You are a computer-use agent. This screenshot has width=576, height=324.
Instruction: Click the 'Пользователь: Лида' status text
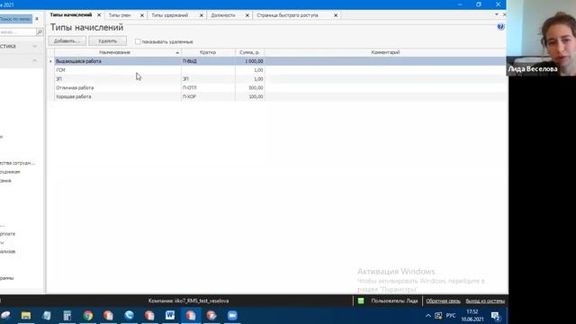point(394,301)
